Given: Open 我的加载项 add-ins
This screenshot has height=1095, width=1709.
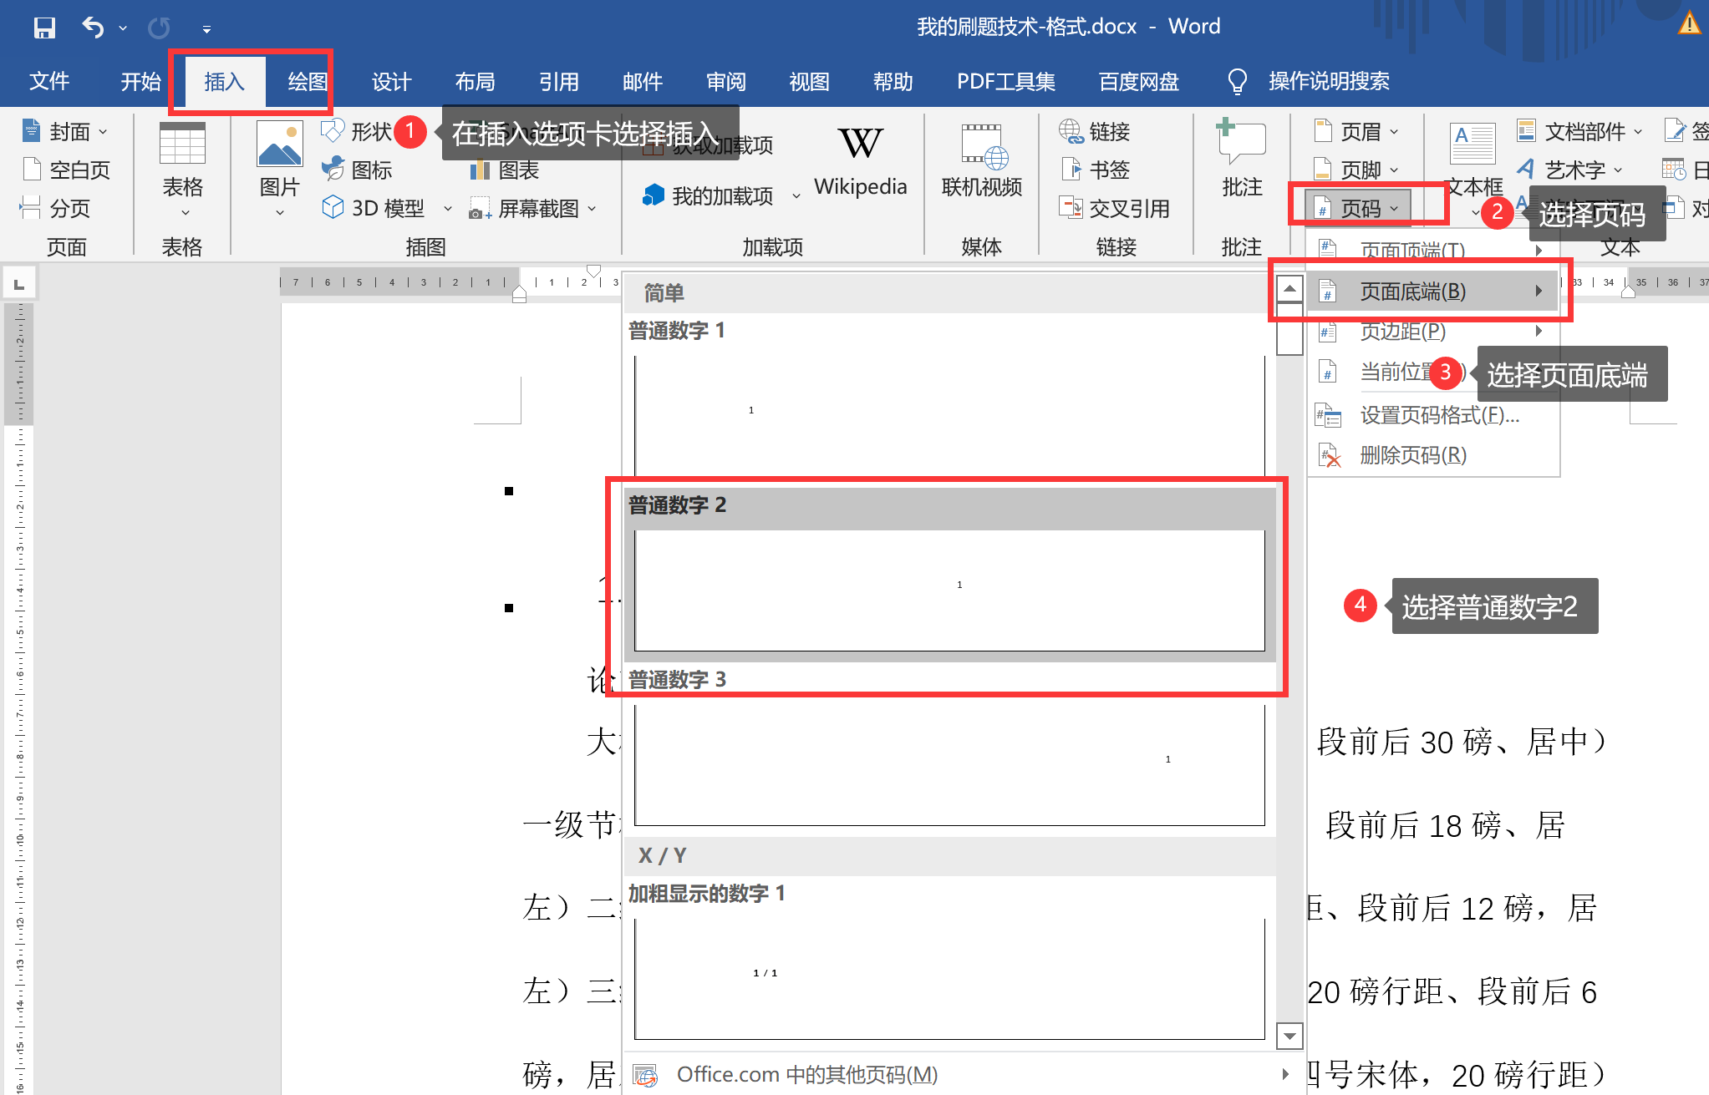Looking at the screenshot, I should [720, 197].
